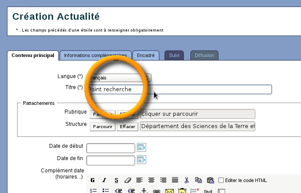The width and height of the screenshot is (301, 193).
Task: Click the Date de début input field
Action: [x=111, y=148]
